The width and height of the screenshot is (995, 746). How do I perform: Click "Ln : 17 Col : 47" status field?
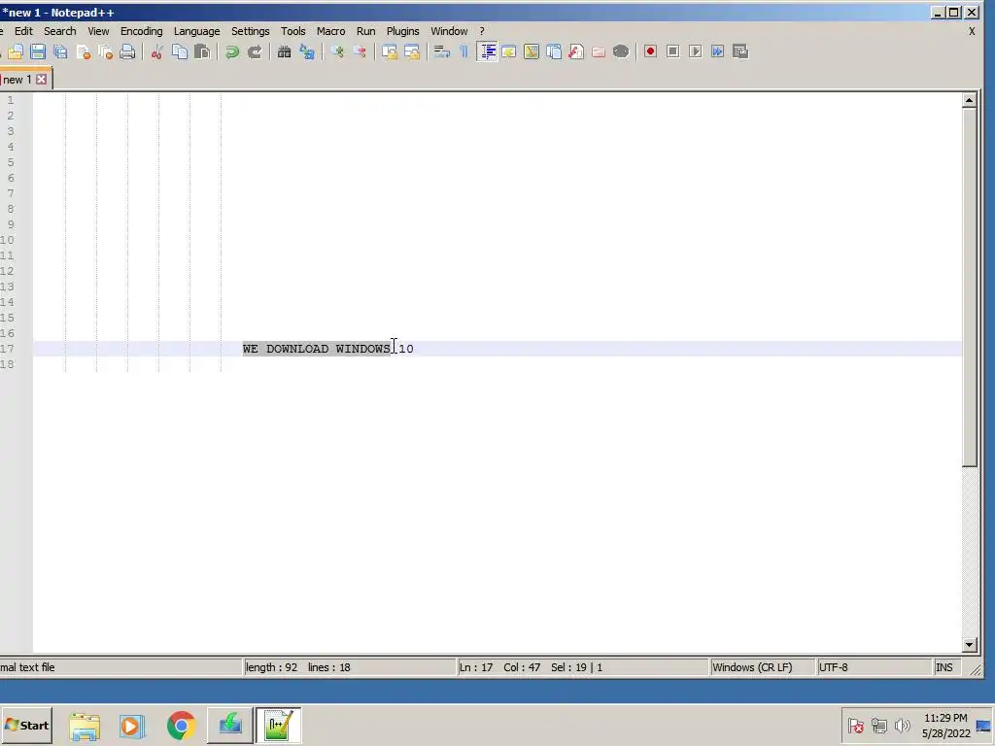(x=500, y=667)
